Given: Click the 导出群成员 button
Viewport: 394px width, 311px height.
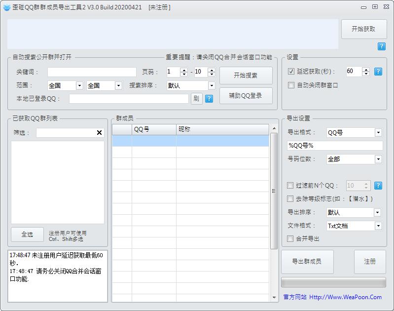Looking at the screenshot, I should [x=307, y=262].
